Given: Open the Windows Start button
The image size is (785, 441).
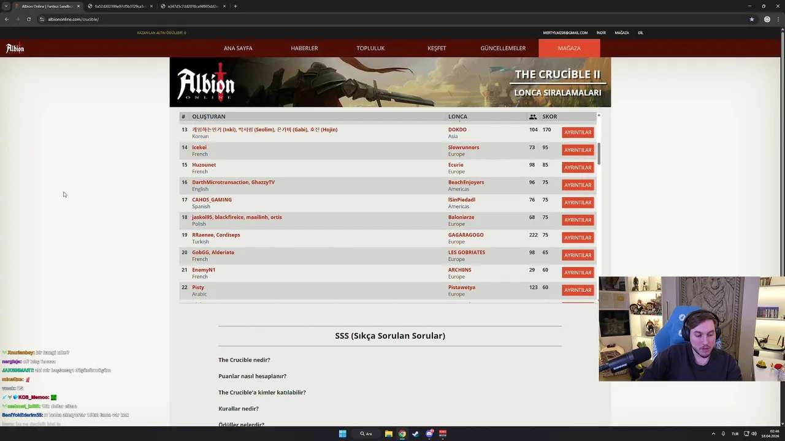Looking at the screenshot, I should pyautogui.click(x=342, y=434).
